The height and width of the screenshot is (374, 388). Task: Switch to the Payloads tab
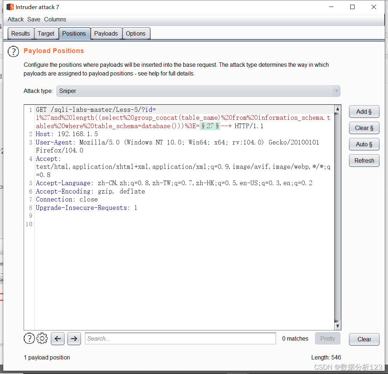[106, 33]
